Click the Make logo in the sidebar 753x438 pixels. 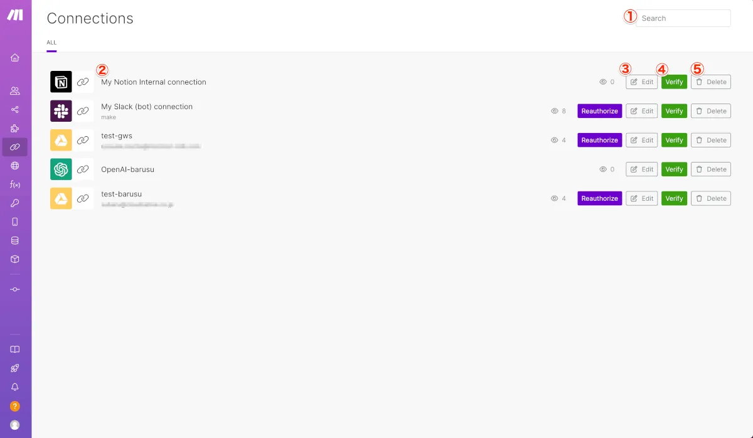click(15, 15)
